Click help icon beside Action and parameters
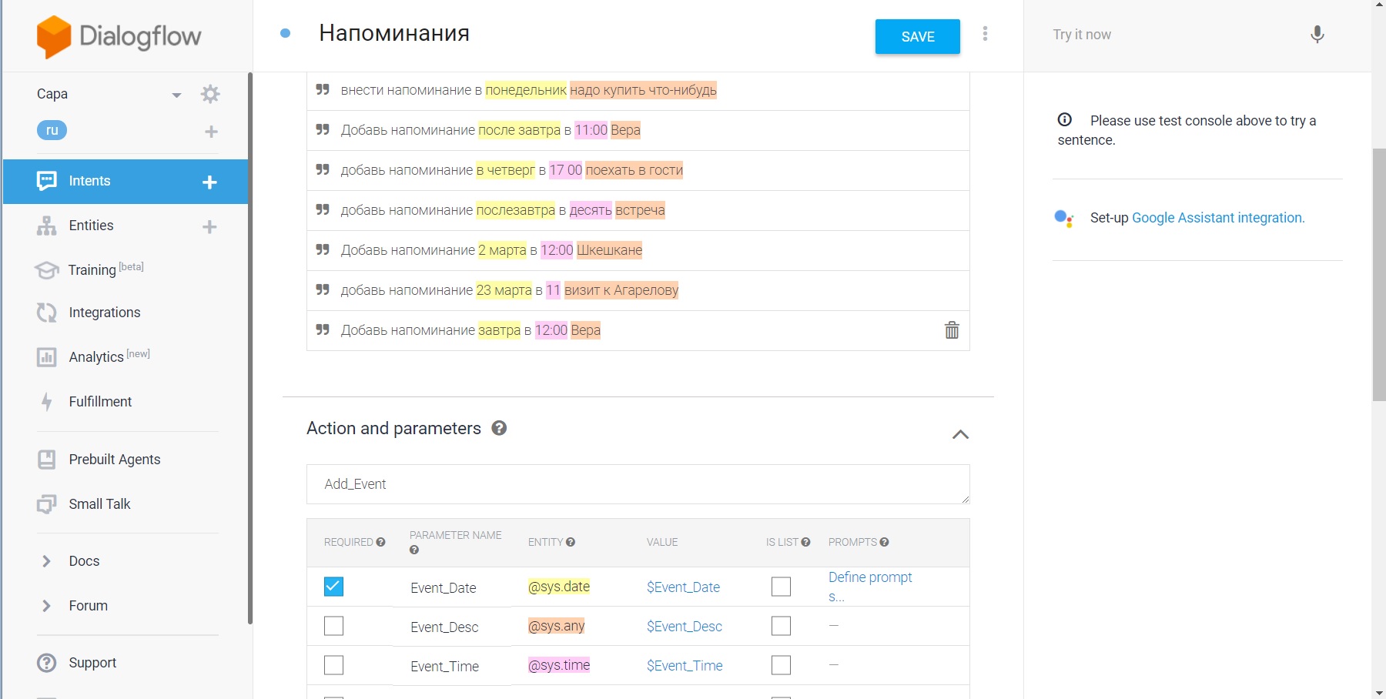Image resolution: width=1386 pixels, height=699 pixels. [499, 428]
